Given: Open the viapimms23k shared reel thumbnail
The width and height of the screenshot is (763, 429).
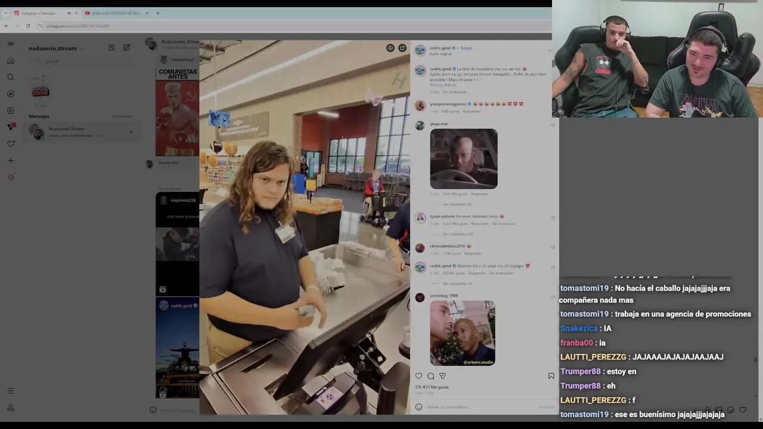Looking at the screenshot, I should [177, 244].
